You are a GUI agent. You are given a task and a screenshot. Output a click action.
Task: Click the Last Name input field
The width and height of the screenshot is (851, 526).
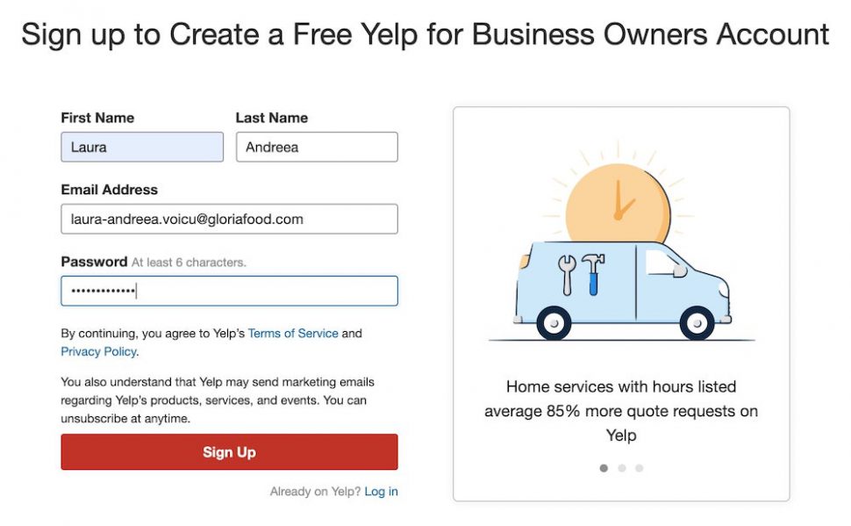coord(316,147)
